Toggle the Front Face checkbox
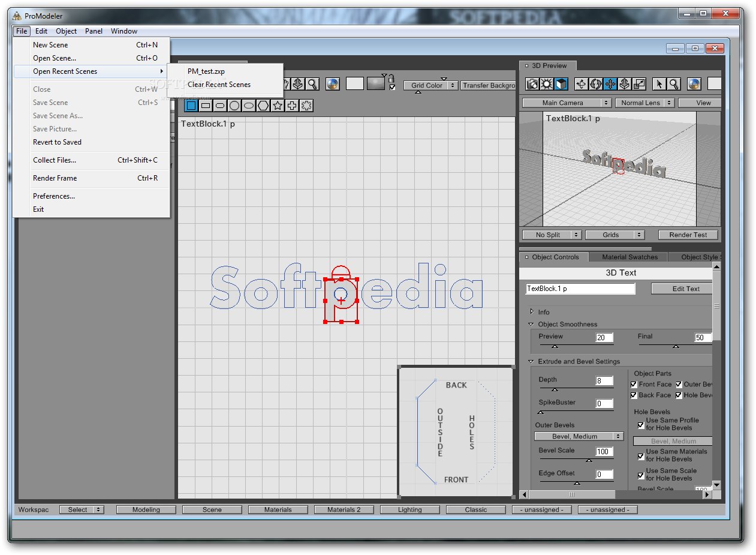 [634, 384]
